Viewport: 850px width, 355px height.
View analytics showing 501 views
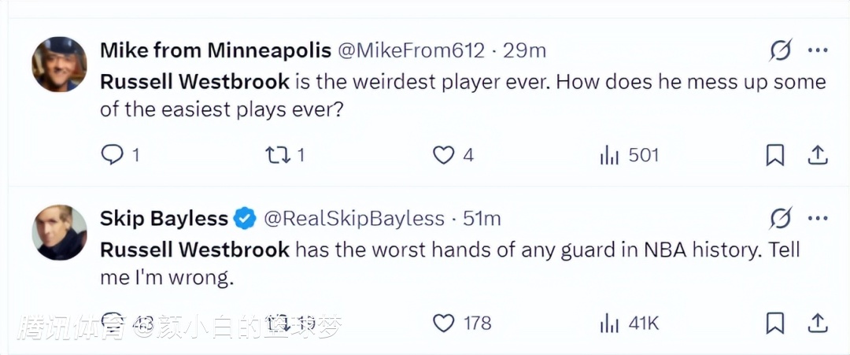(x=610, y=155)
